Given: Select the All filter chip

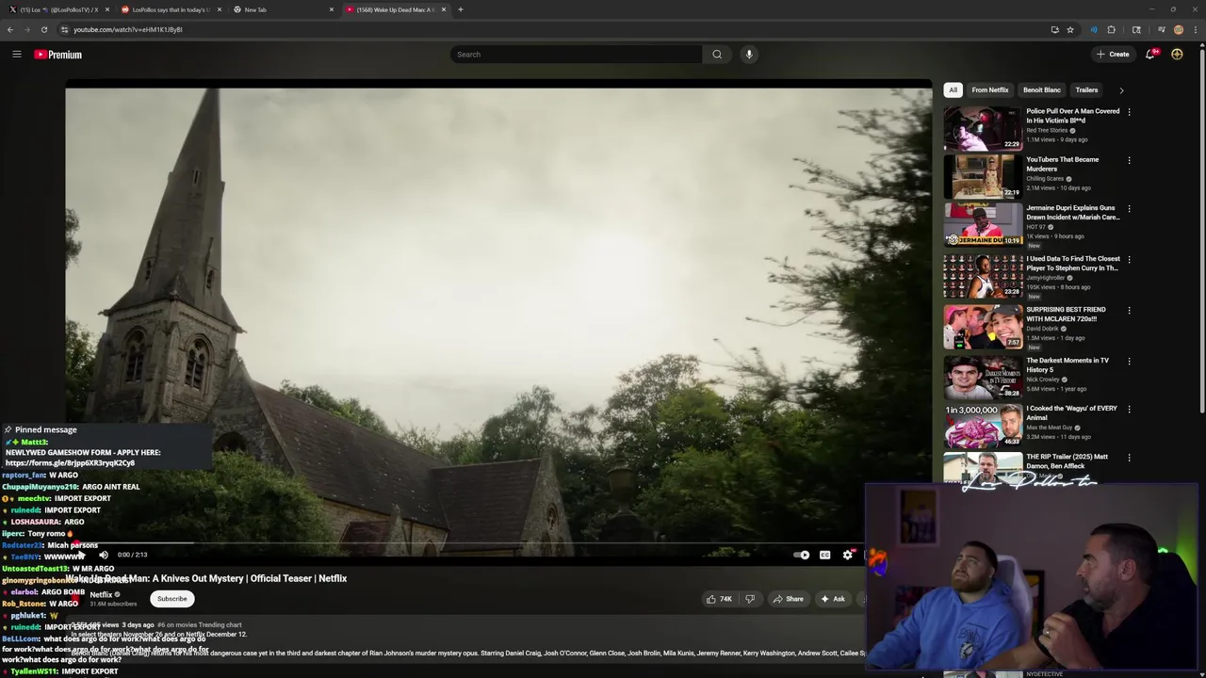Looking at the screenshot, I should click(x=953, y=90).
